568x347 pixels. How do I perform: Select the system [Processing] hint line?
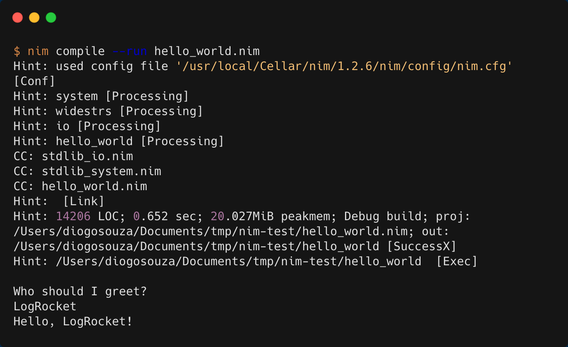[x=100, y=96]
